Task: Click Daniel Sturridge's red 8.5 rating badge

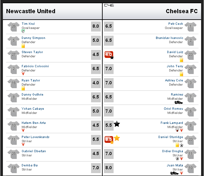Action: pyautogui.click(x=109, y=139)
